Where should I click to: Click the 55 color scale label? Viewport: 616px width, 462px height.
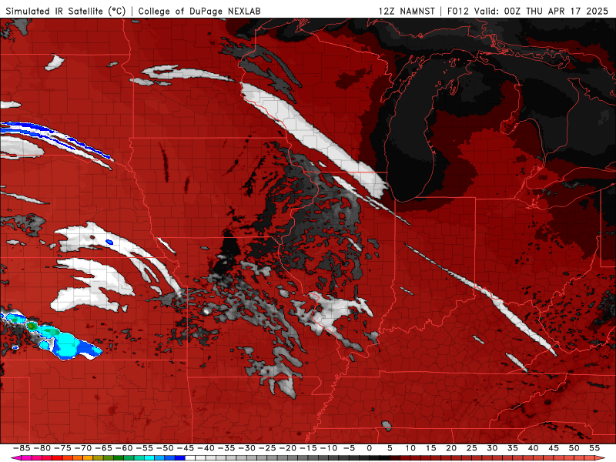click(594, 448)
